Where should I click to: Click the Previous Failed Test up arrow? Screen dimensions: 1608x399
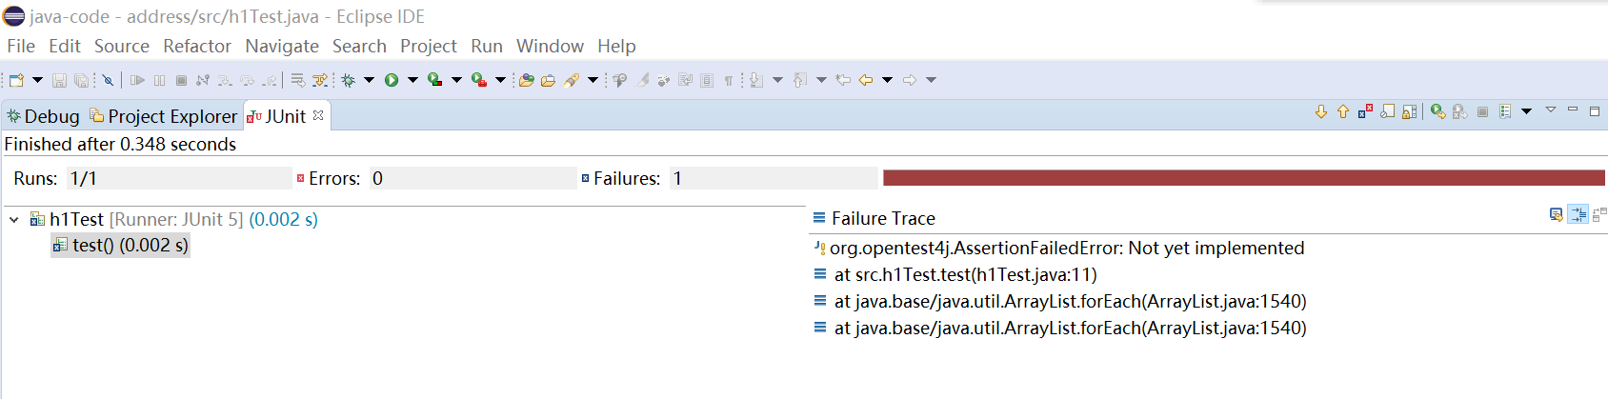(x=1343, y=111)
